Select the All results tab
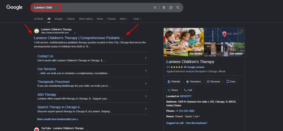This screenshot has height=131, width=283. point(49,19)
